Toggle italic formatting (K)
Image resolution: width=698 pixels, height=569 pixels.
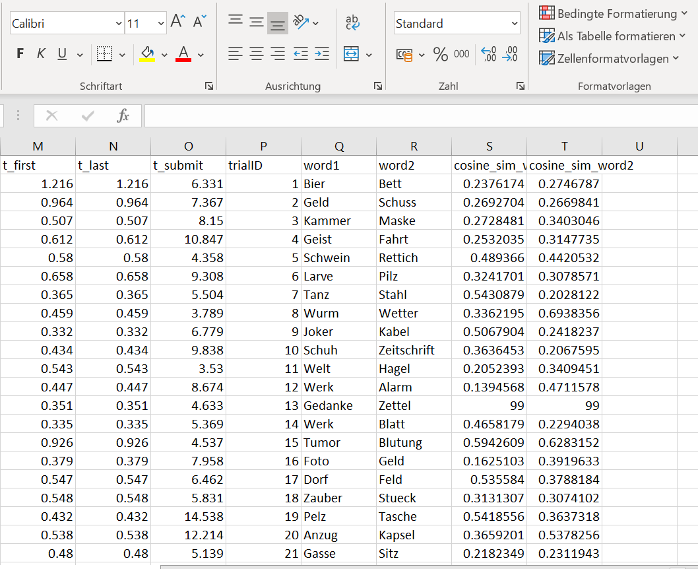pyautogui.click(x=41, y=54)
